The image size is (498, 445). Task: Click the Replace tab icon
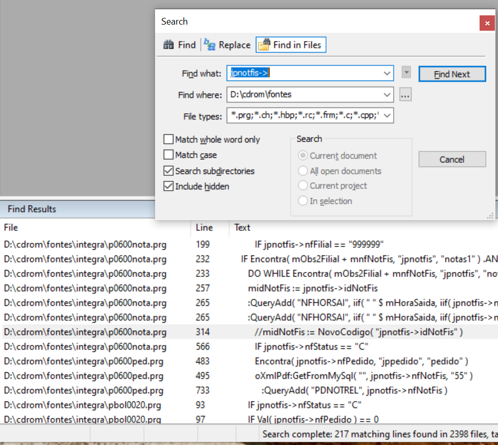pos(210,45)
